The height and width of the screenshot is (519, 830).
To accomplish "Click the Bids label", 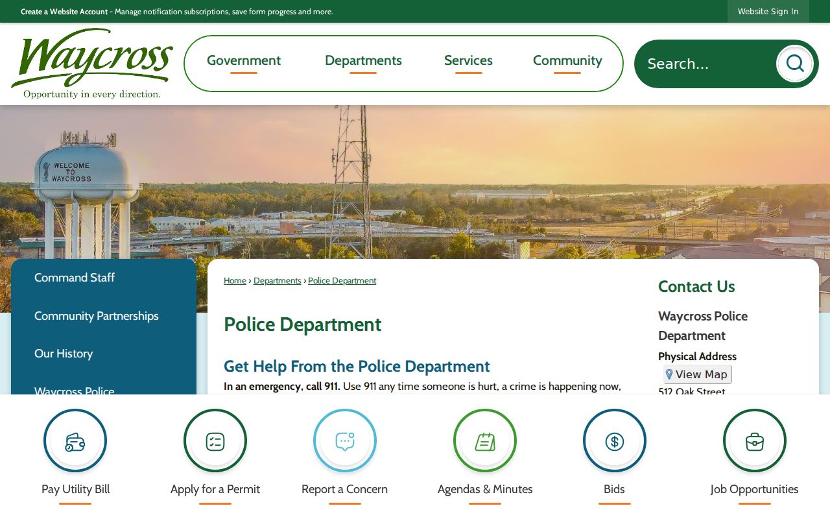I will coord(615,489).
